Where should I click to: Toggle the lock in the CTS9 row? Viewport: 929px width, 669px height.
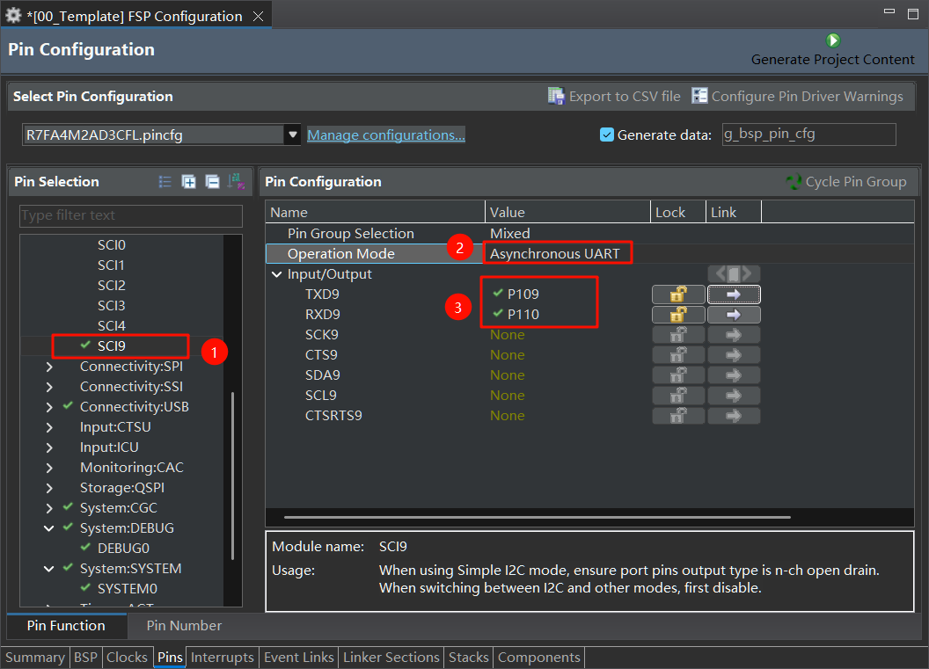[678, 355]
